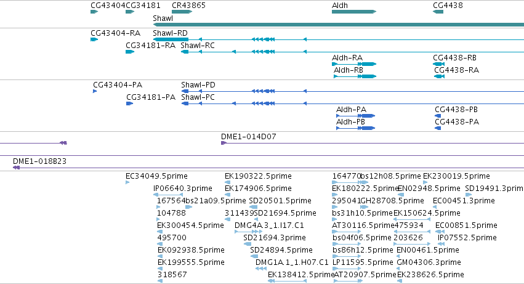Select the CR43865 gene label
This screenshot has width=524, height=284.
188,6
